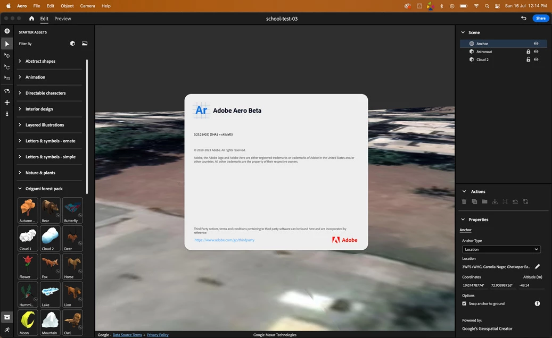Open help for Snap anchor to ground
The width and height of the screenshot is (552, 338).
coord(537,303)
